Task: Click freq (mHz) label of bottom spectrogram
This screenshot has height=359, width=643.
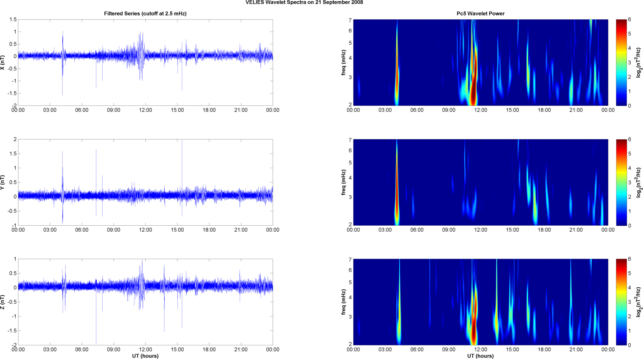Action: [x=343, y=302]
